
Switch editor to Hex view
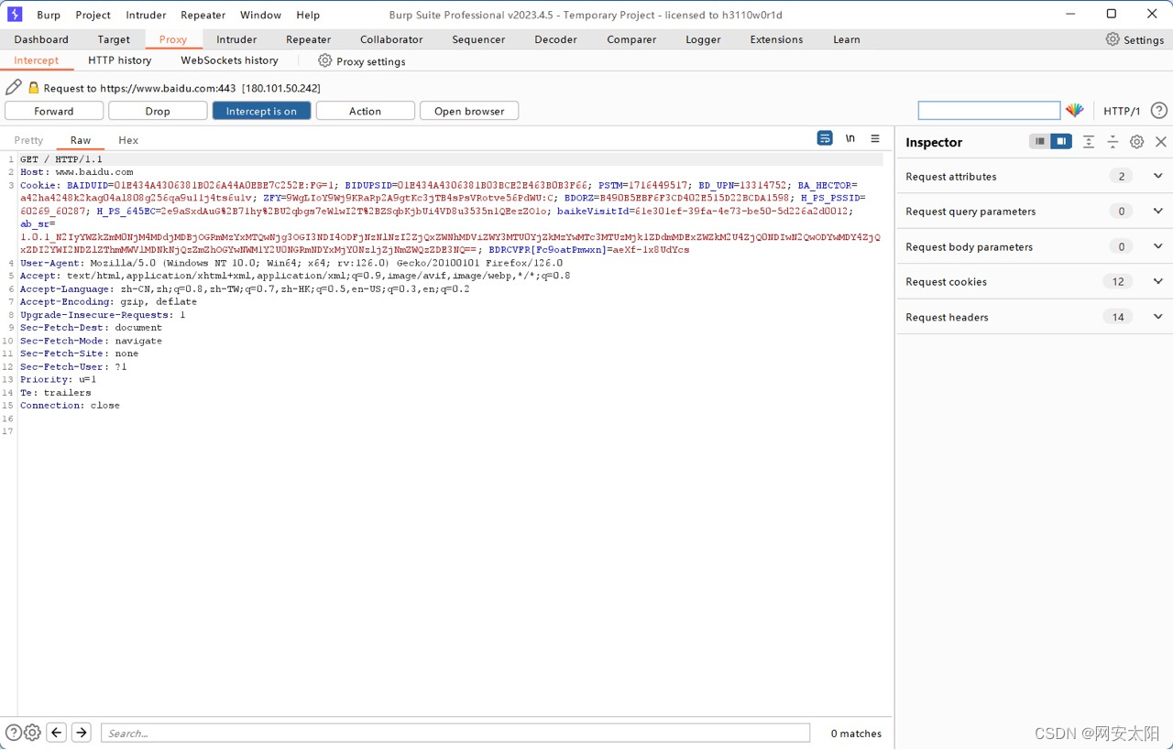tap(128, 140)
